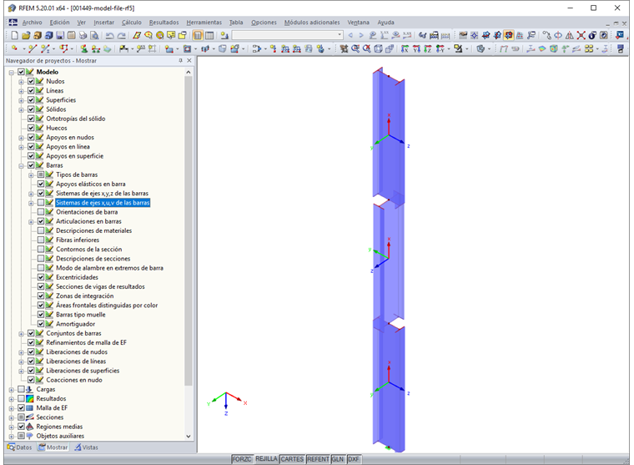Viewport: 634px width, 465px height.
Task: Toggle the GLN status bar button
Action: (338, 459)
